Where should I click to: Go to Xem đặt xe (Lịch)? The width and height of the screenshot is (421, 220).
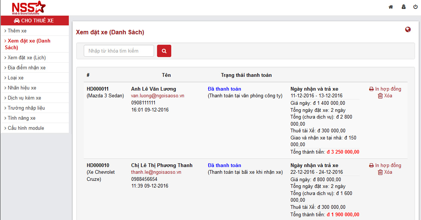(27, 57)
